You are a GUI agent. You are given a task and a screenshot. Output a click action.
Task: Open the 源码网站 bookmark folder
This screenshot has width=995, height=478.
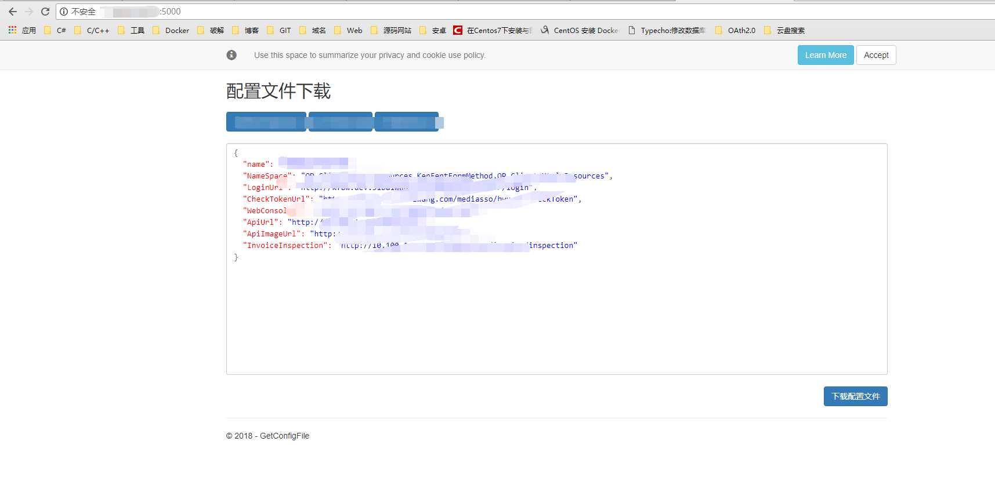pos(391,30)
